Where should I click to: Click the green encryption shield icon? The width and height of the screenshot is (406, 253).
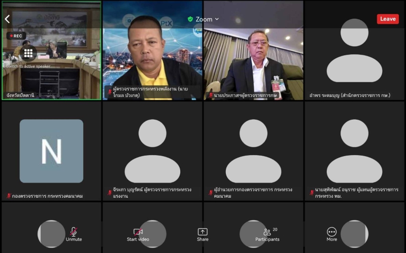[x=190, y=19]
